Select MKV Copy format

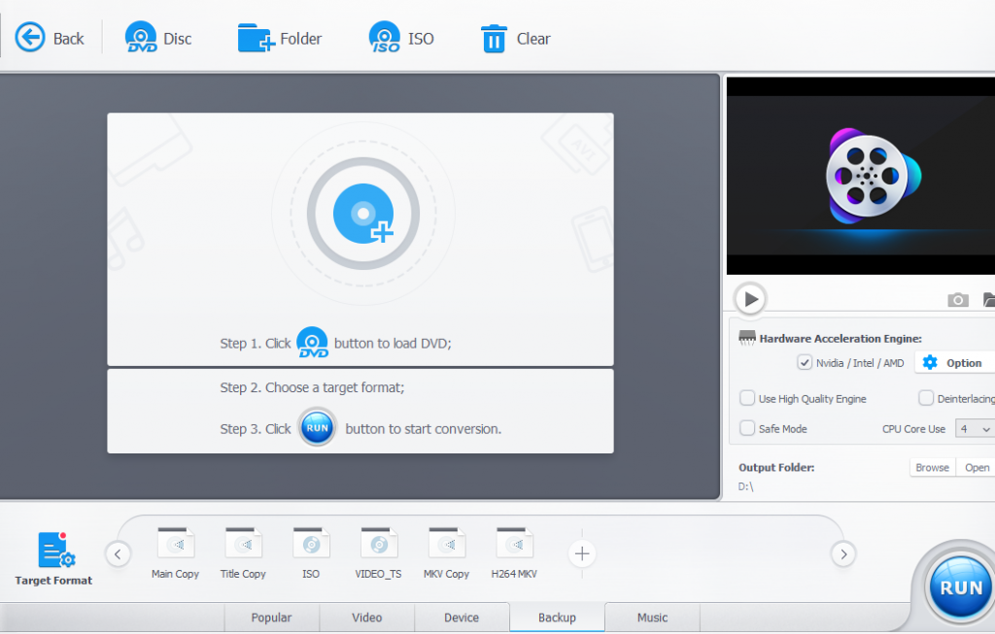446,552
